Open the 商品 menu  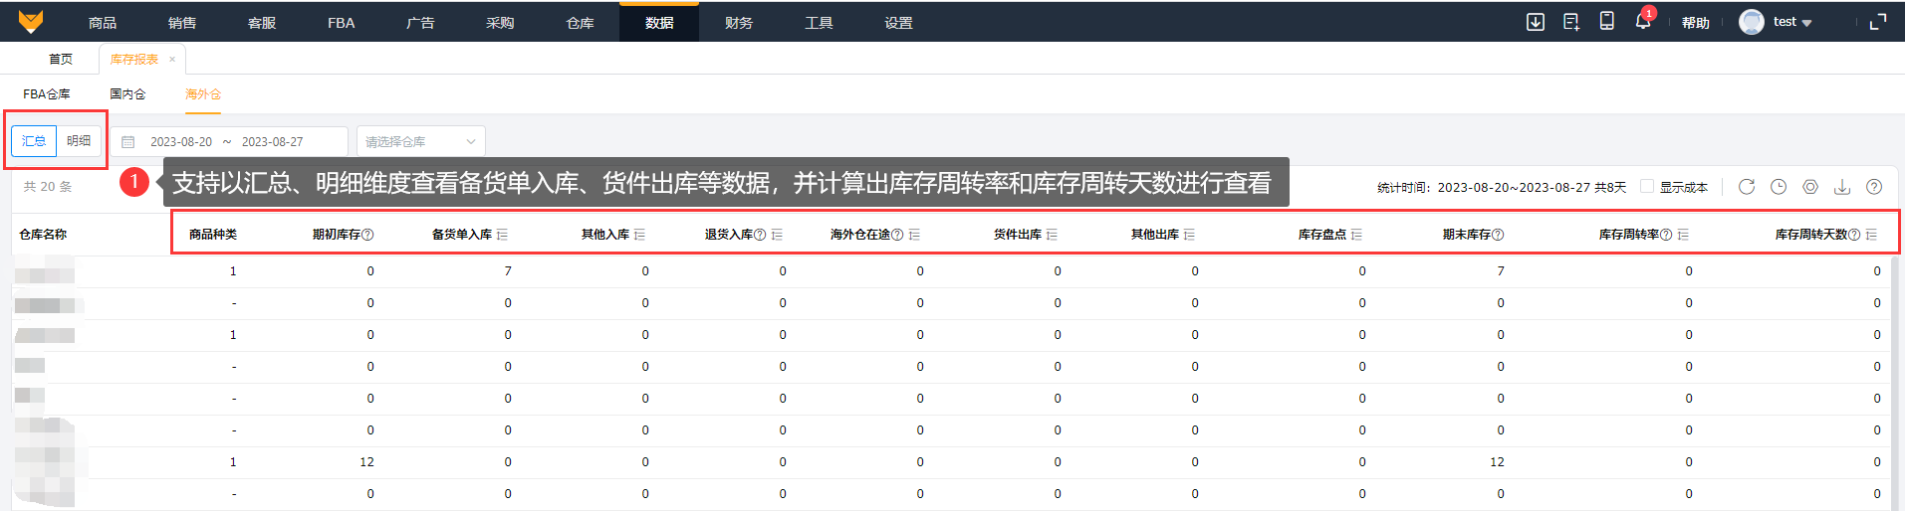tap(103, 22)
